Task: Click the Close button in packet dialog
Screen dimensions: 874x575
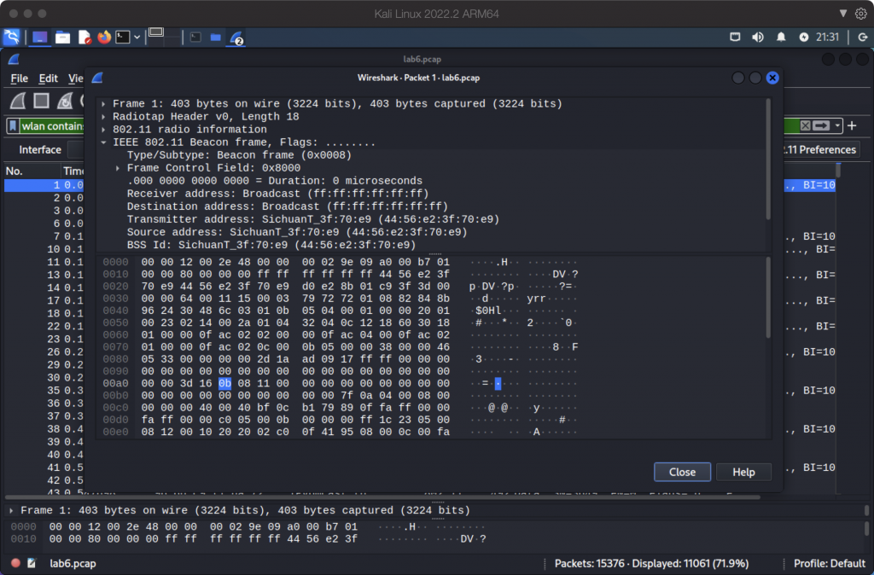Action: (682, 472)
